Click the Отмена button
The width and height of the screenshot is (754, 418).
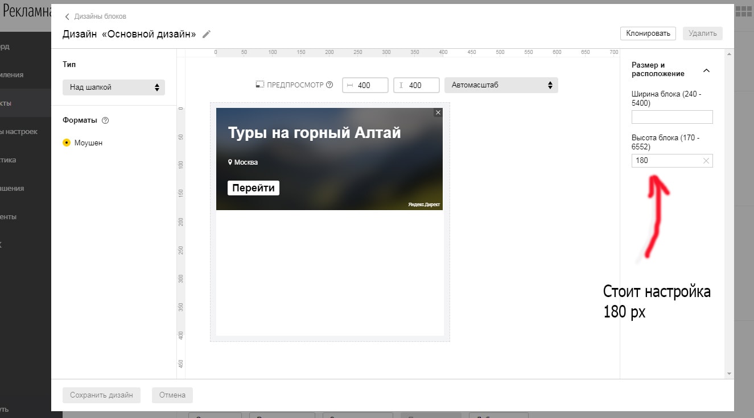pos(172,395)
